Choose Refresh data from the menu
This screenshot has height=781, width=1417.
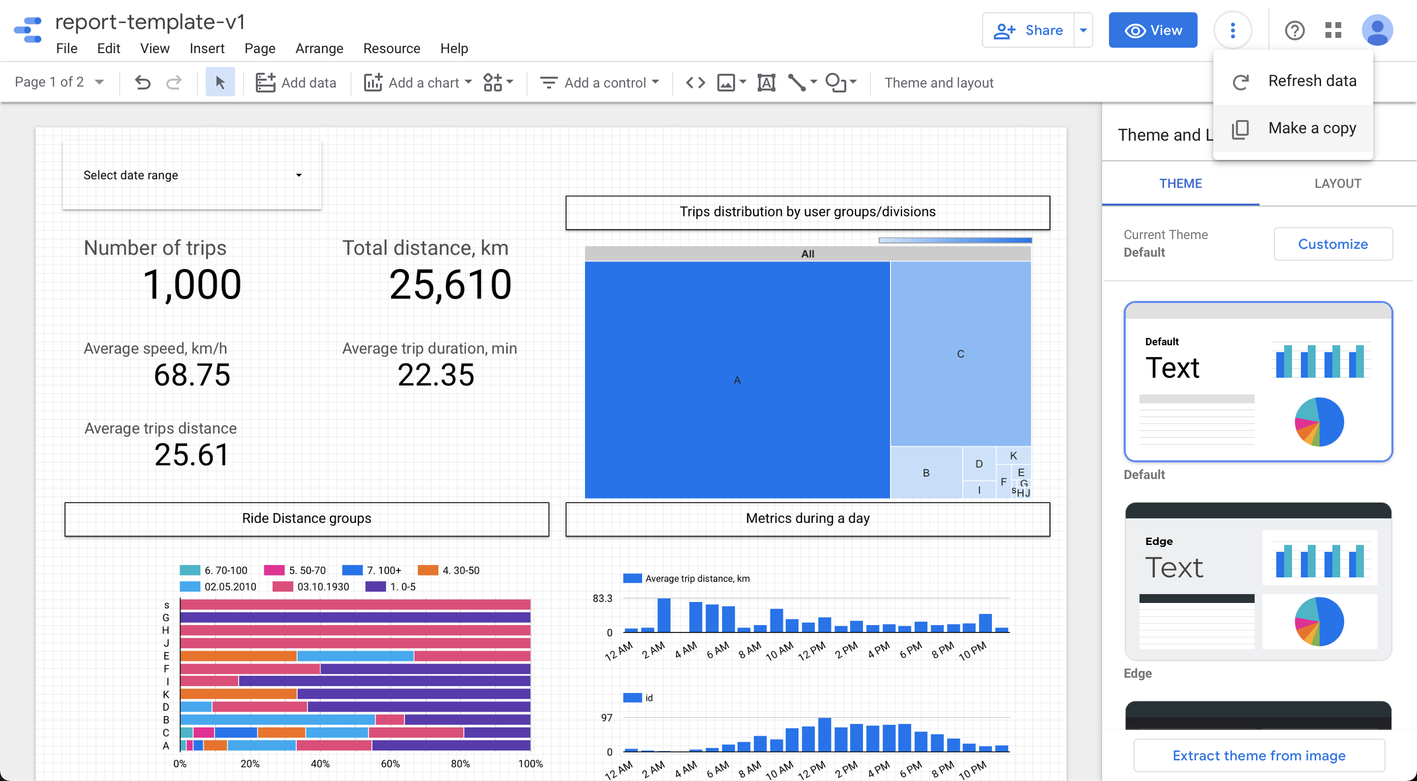click(x=1293, y=81)
